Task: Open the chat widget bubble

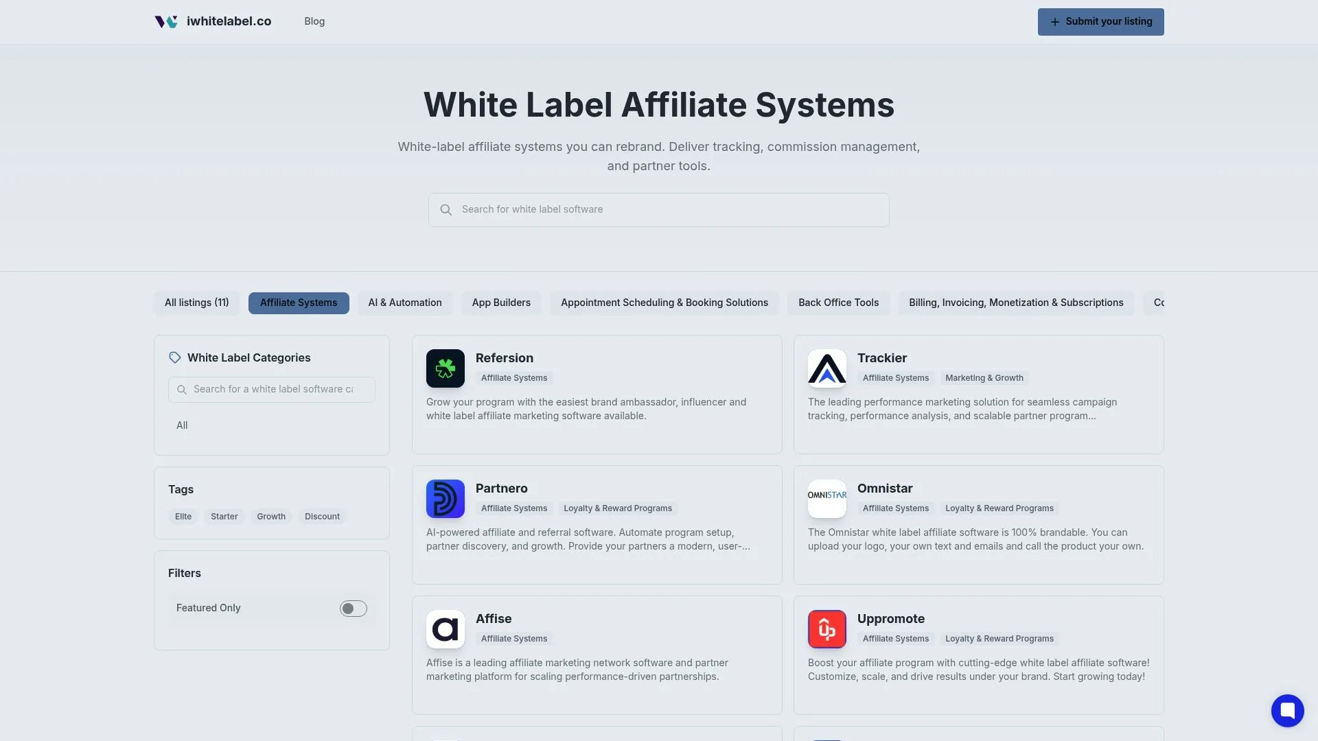Action: (x=1287, y=711)
